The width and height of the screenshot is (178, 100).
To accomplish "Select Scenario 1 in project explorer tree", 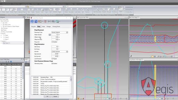I will (4, 41).
